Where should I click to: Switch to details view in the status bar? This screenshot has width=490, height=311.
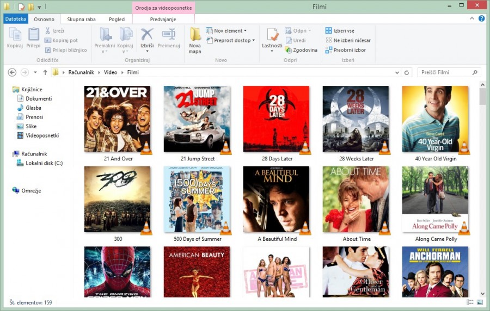click(470, 302)
